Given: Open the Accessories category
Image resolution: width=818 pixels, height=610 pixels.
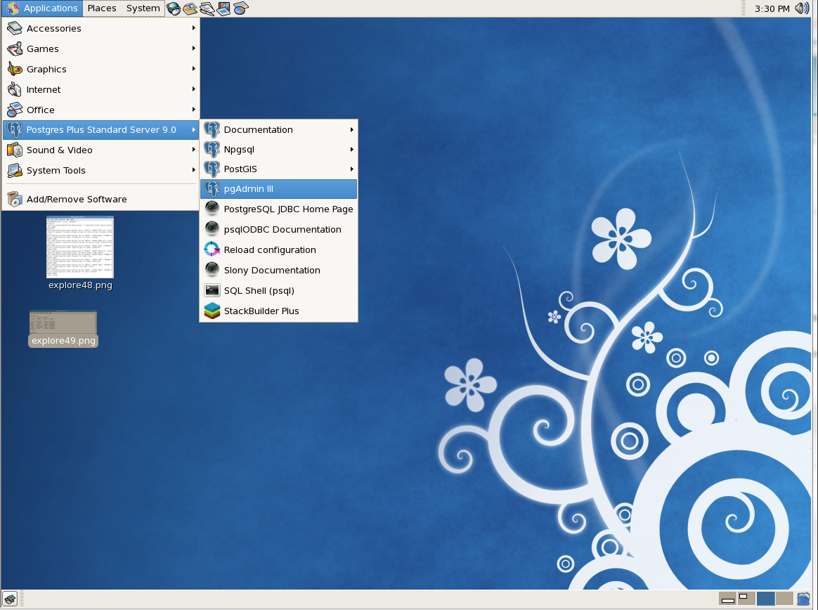Looking at the screenshot, I should click(100, 28).
